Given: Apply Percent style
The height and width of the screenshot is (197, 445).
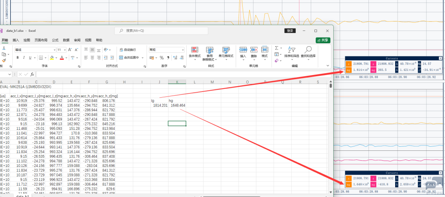Looking at the screenshot, I should click(x=162, y=58).
